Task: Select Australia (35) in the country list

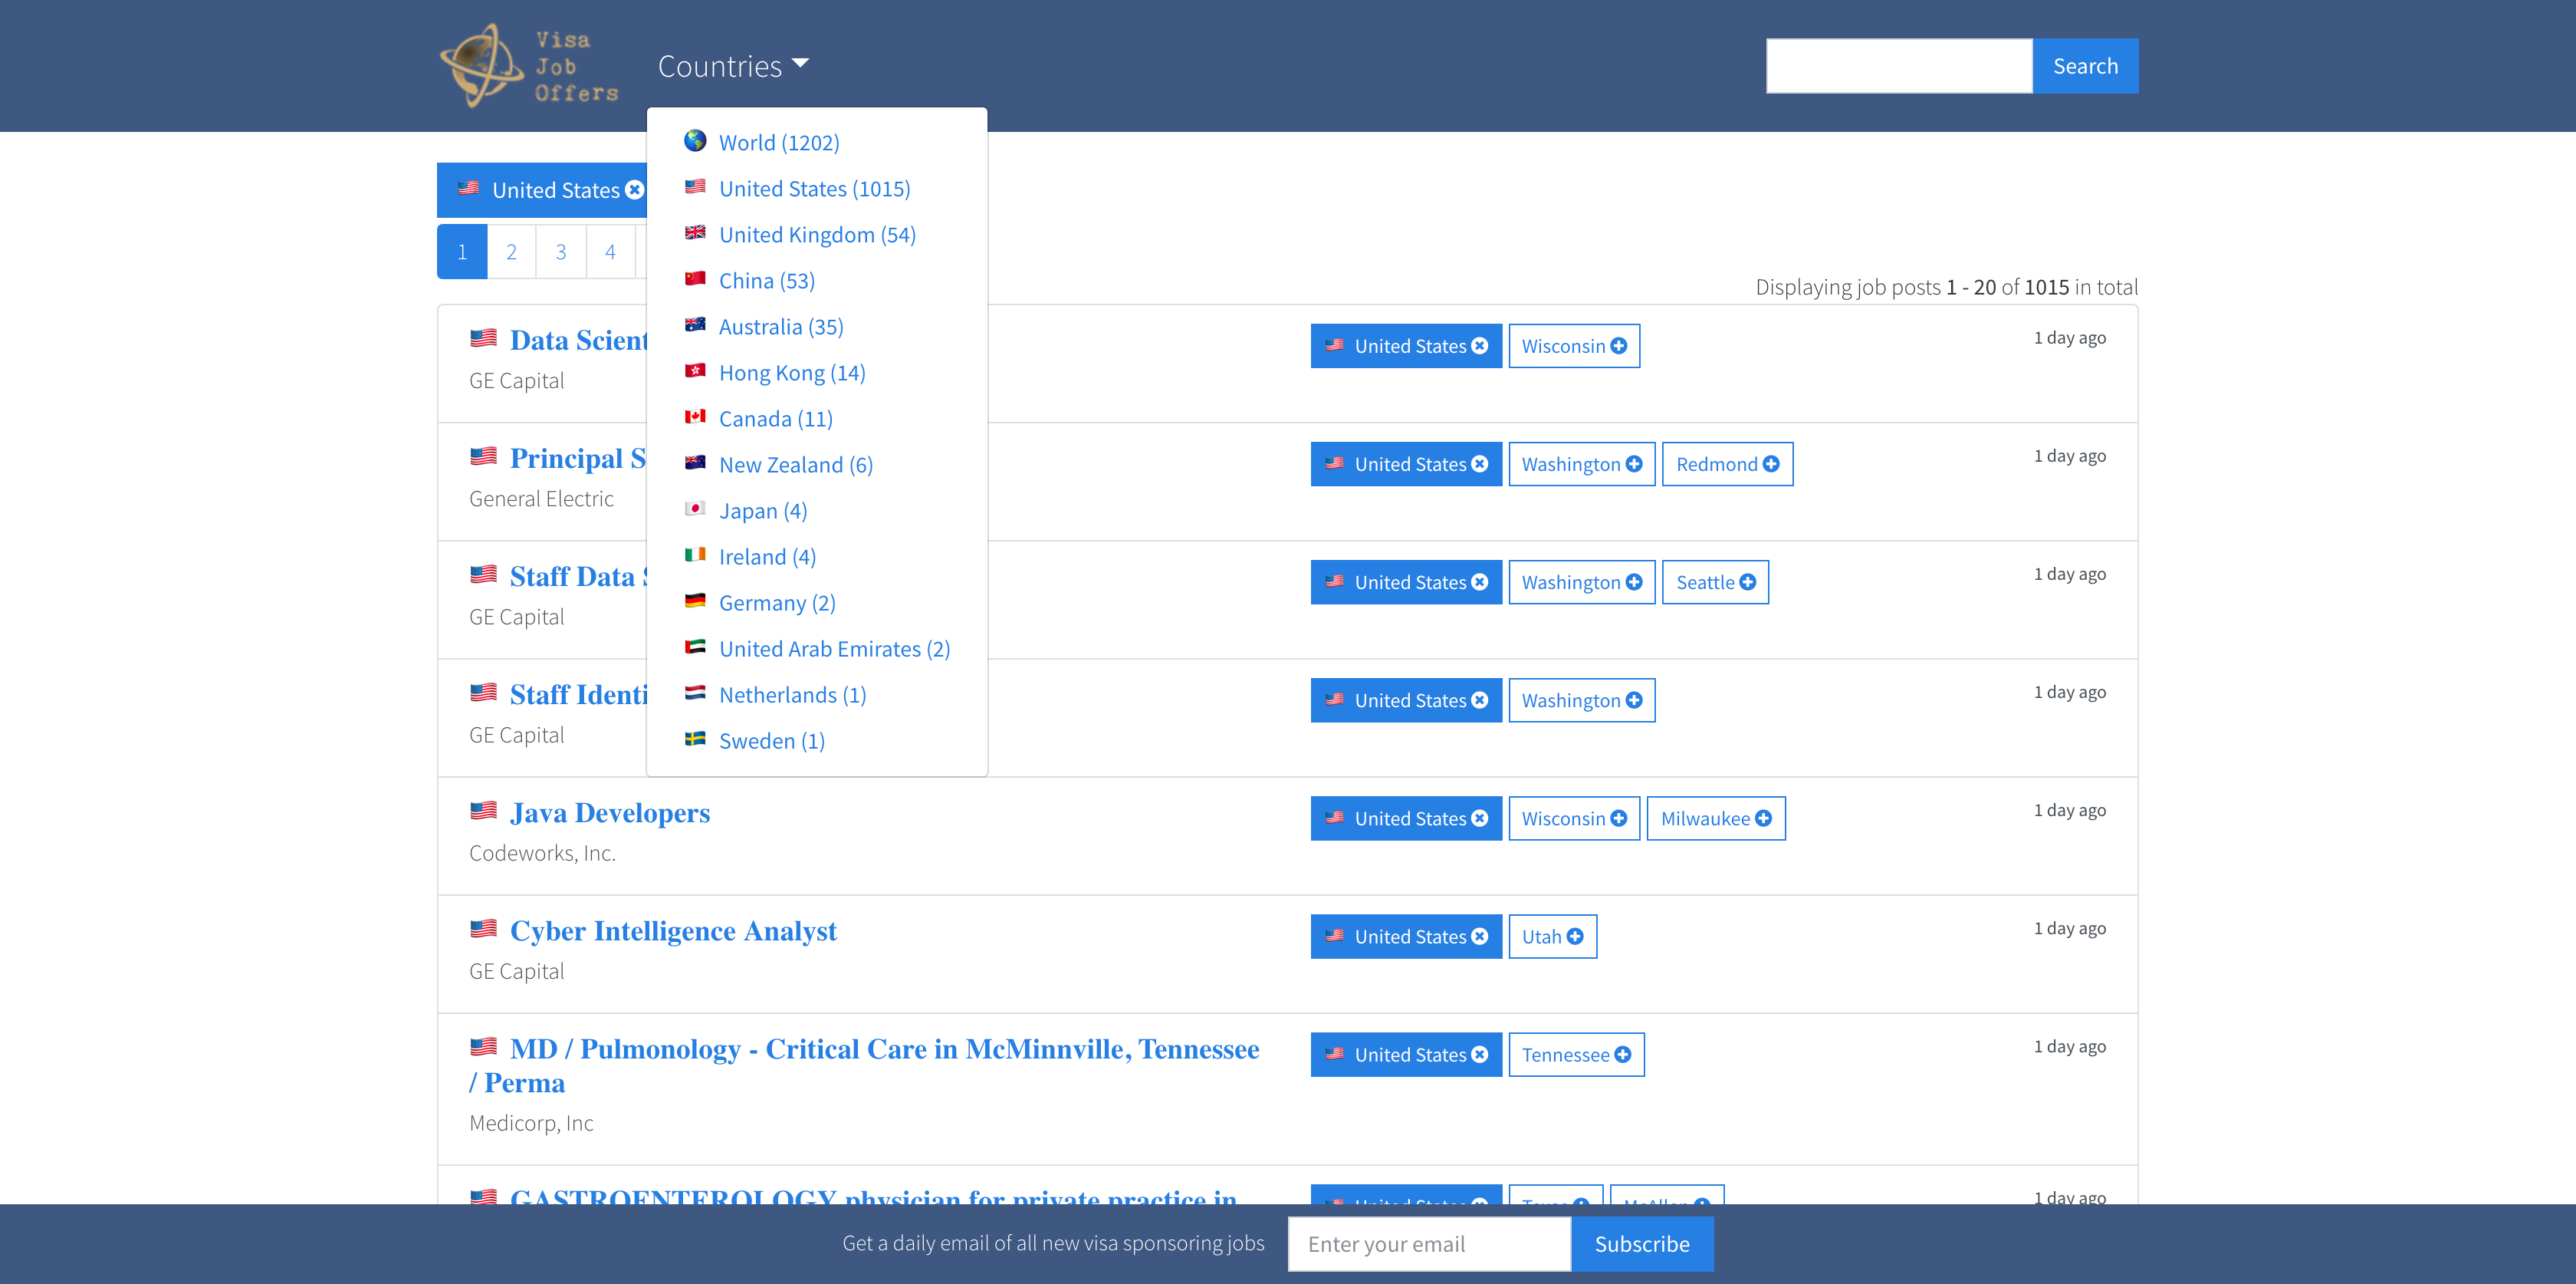Action: [x=781, y=326]
